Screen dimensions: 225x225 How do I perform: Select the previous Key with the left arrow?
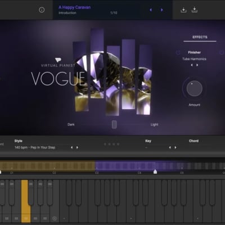[170, 147]
